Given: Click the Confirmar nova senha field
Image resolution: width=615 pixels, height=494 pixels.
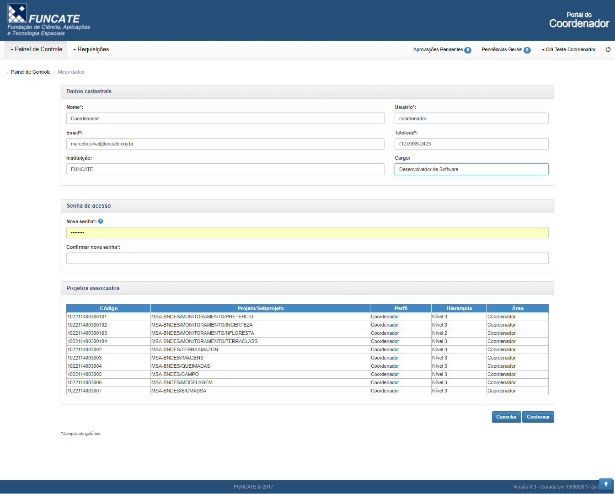Looking at the screenshot, I should pyautogui.click(x=307, y=258).
